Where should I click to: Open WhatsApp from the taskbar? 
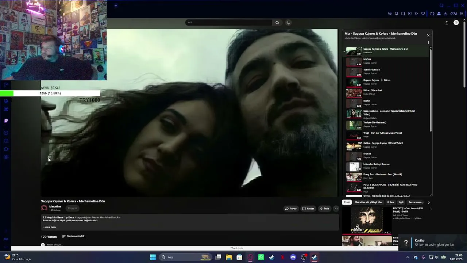pos(261,257)
